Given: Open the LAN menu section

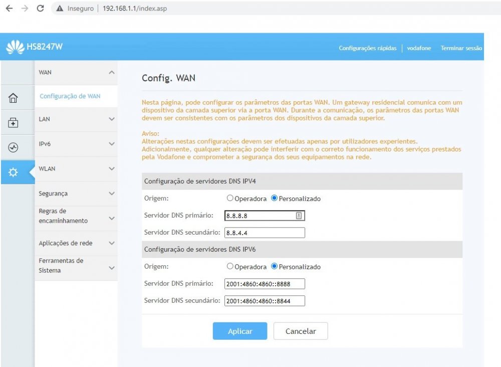Looking at the screenshot, I should [x=76, y=119].
